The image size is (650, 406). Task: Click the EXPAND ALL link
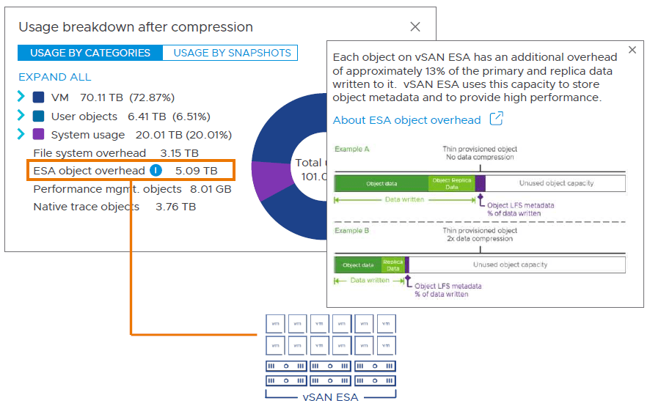pyautogui.click(x=55, y=77)
